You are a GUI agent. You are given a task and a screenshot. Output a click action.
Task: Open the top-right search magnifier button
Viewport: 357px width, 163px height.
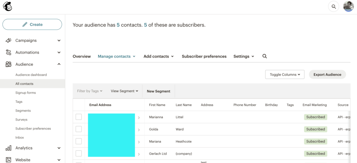click(x=334, y=7)
